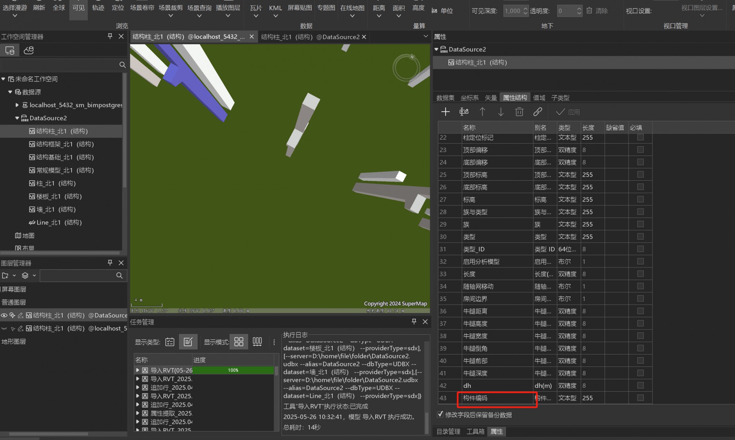Click the 专题图 toolbar button
Viewport: 735px width, 440px height.
point(326,8)
